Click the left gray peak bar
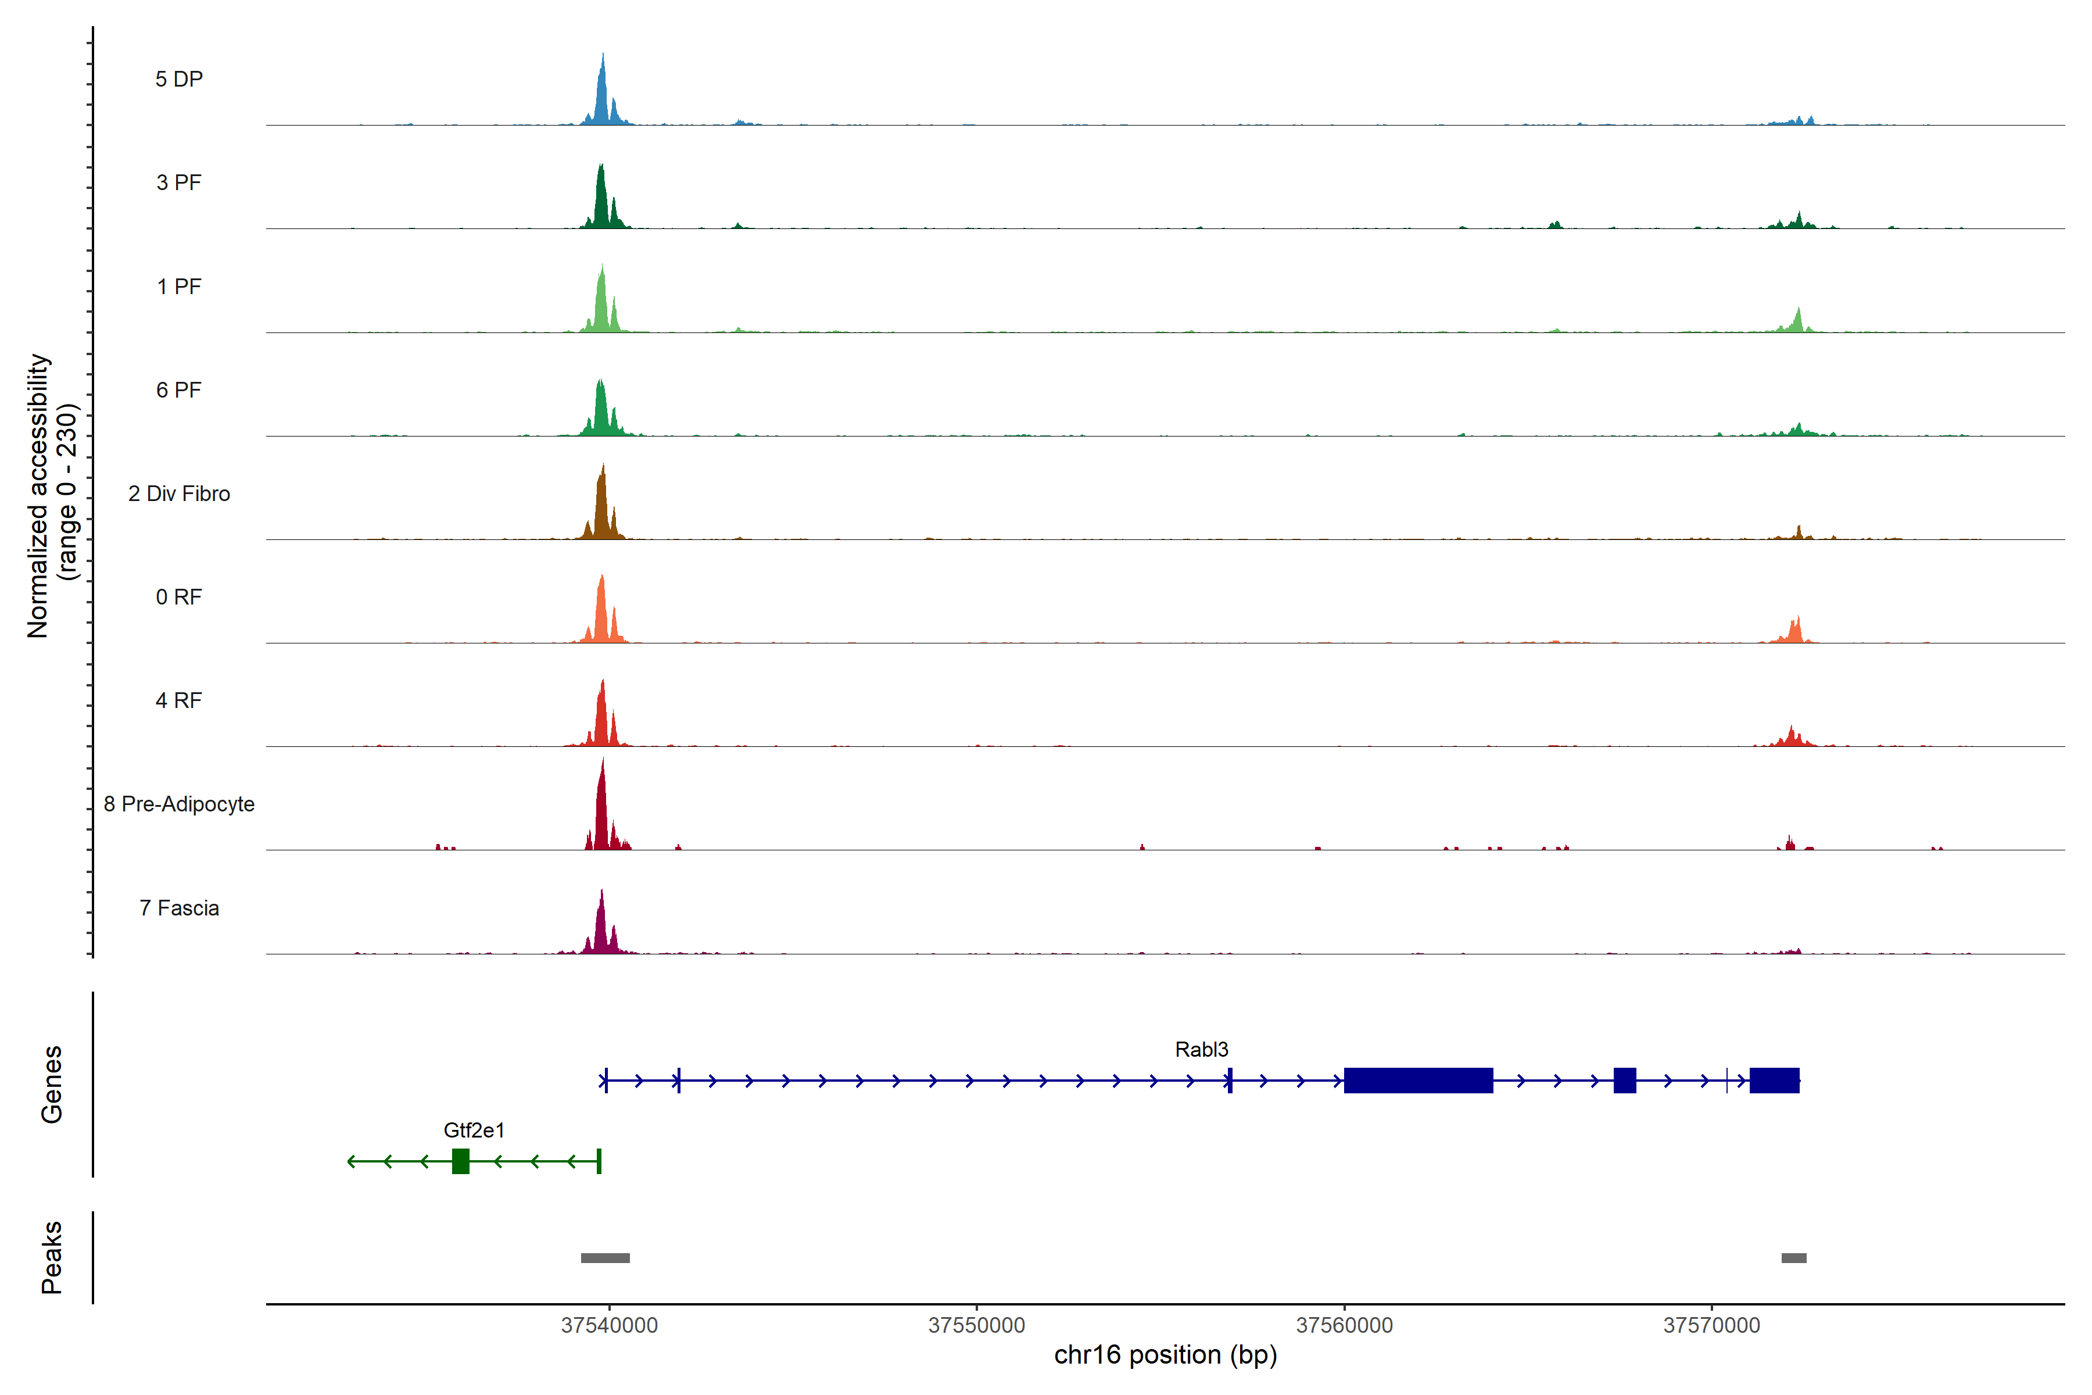 tap(605, 1258)
